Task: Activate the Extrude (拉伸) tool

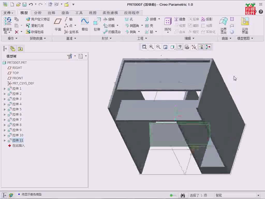Action: tap(97, 25)
